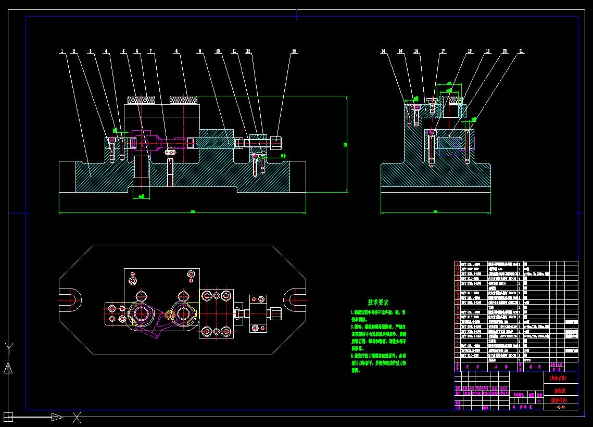The image size is (593, 427).
Task: Click left U-slot in top view
Action: tap(70, 300)
